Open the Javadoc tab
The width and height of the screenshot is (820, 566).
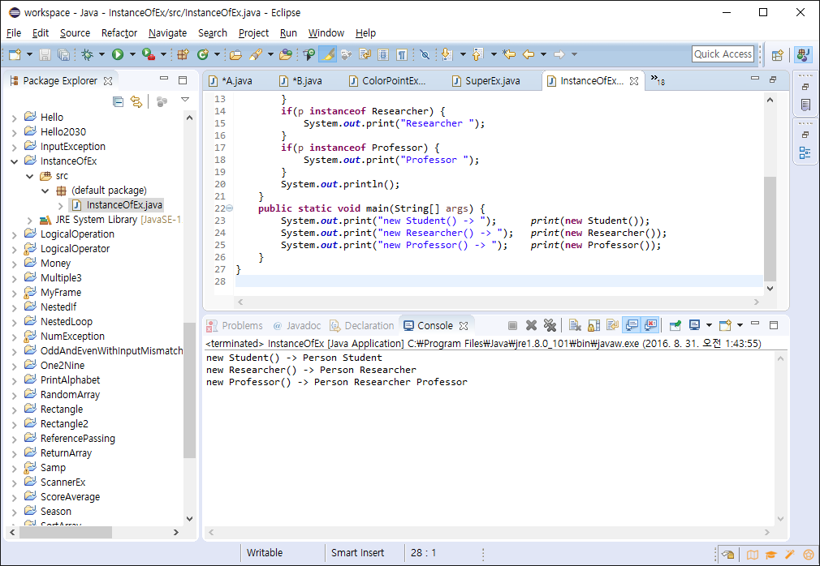297,326
